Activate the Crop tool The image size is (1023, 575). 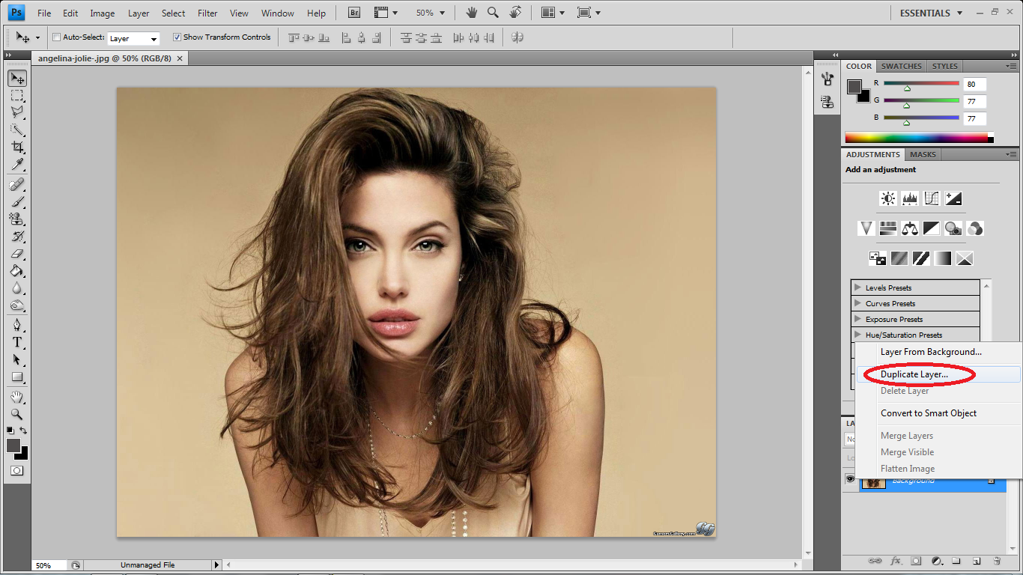tap(17, 147)
